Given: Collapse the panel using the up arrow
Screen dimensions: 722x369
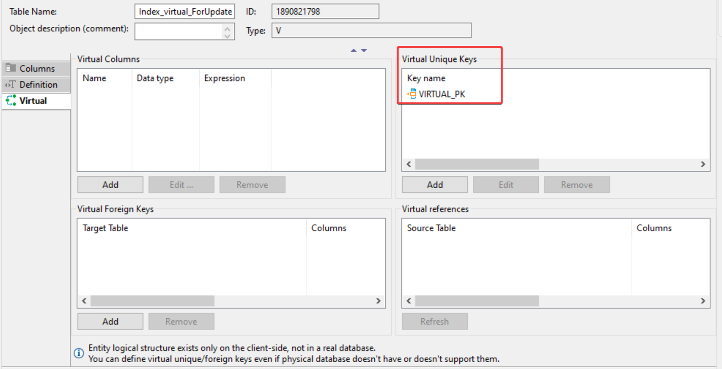Looking at the screenshot, I should point(353,50).
